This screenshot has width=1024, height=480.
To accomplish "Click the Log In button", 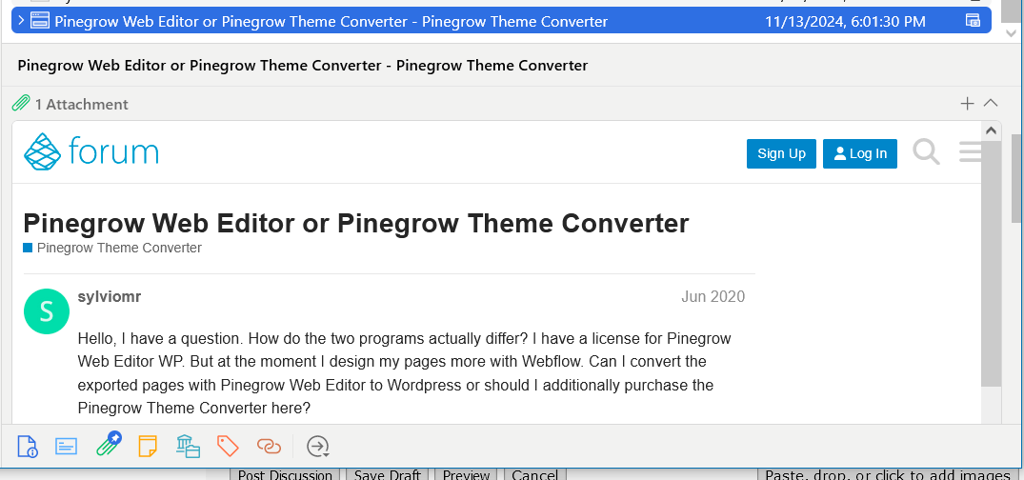I will [859, 153].
